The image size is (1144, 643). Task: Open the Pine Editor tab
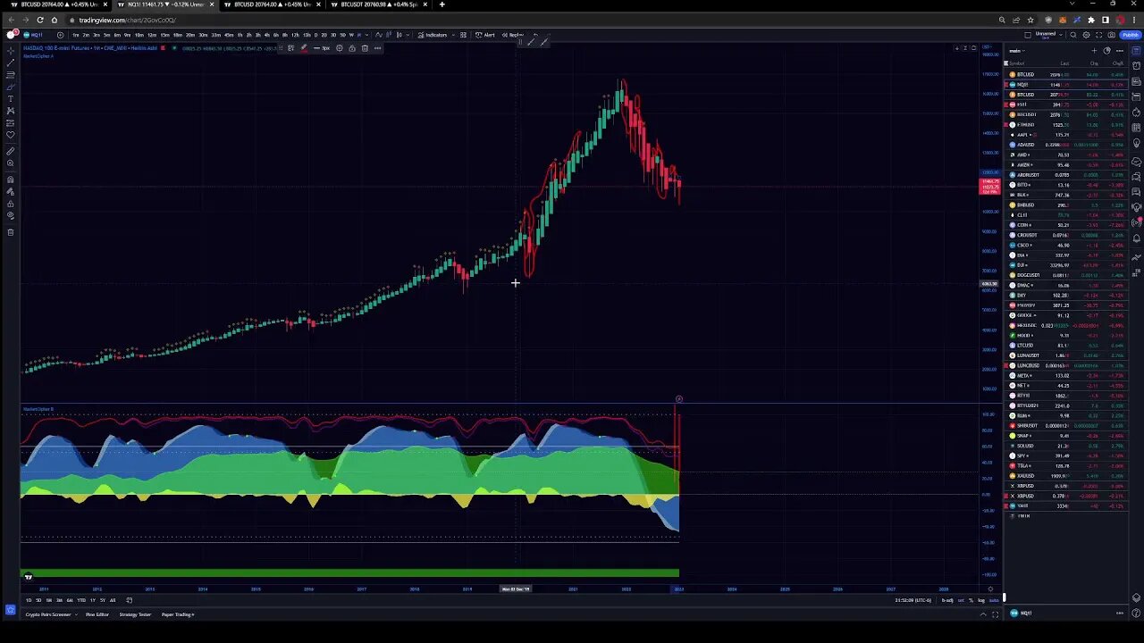(97, 614)
